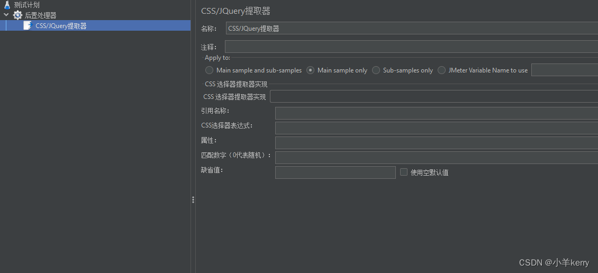598x273 pixels.
Task: Select JMeter Variable Name to use radio
Action: [442, 70]
